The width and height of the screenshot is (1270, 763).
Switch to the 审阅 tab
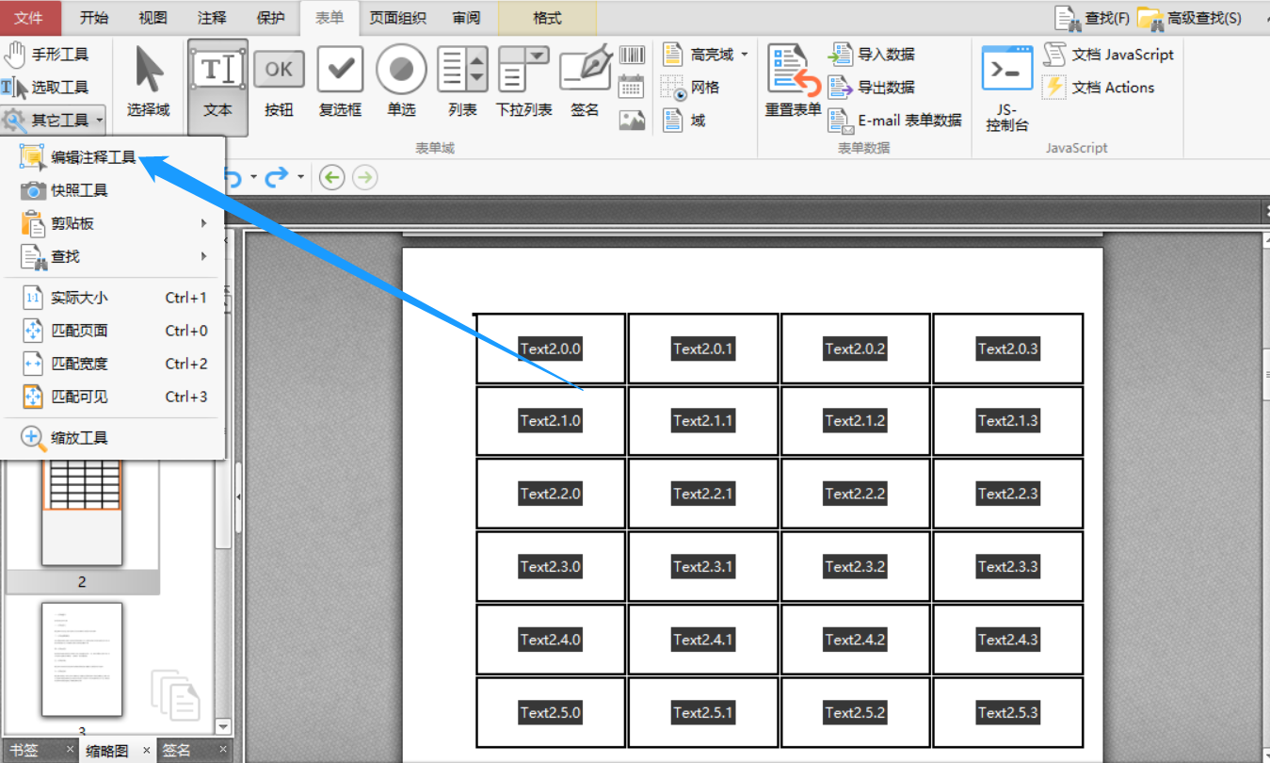click(x=466, y=18)
